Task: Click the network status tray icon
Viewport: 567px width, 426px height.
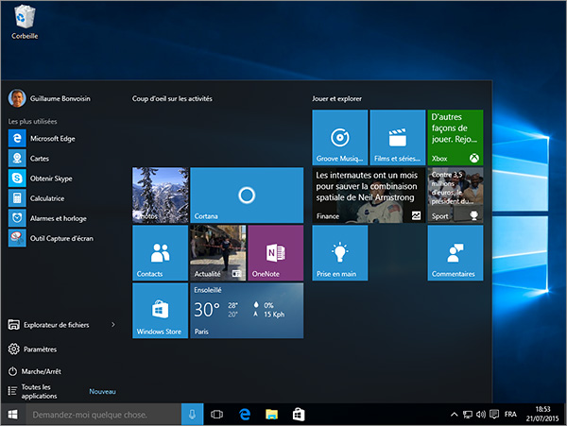Action: point(468,415)
